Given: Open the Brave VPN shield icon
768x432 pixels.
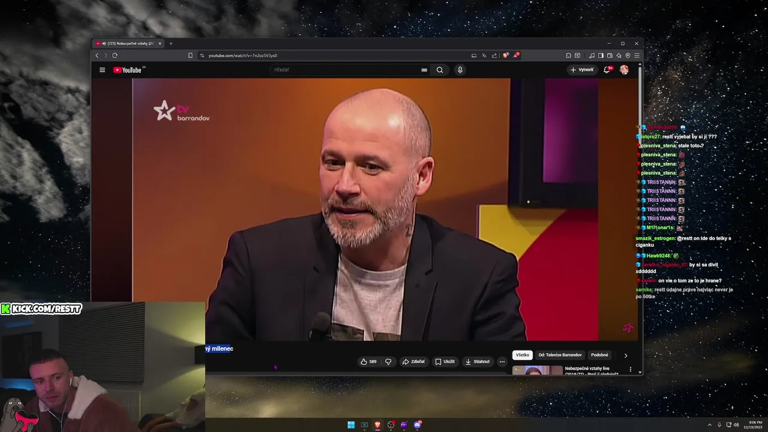Looking at the screenshot, I should (628, 55).
